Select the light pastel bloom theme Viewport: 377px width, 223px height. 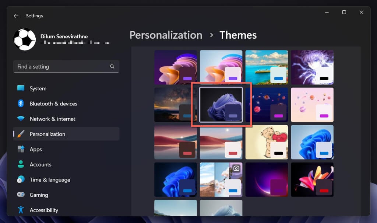221,67
